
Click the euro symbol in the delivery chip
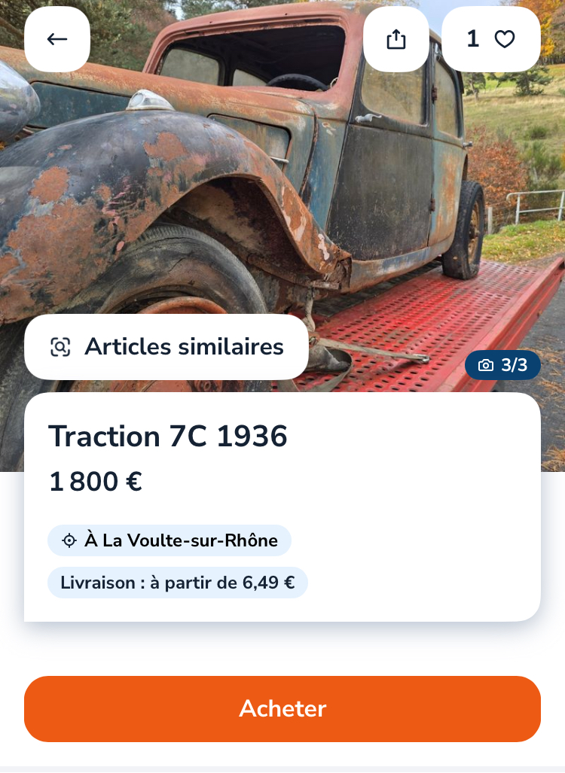289,583
